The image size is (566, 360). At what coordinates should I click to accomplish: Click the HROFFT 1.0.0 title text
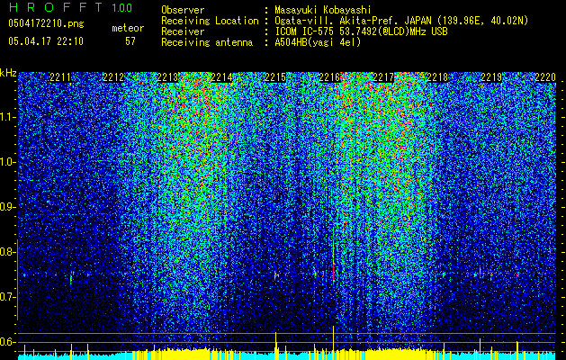tap(70, 7)
